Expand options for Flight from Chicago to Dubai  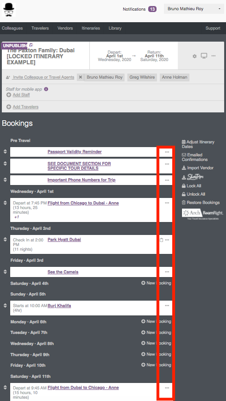click(167, 203)
